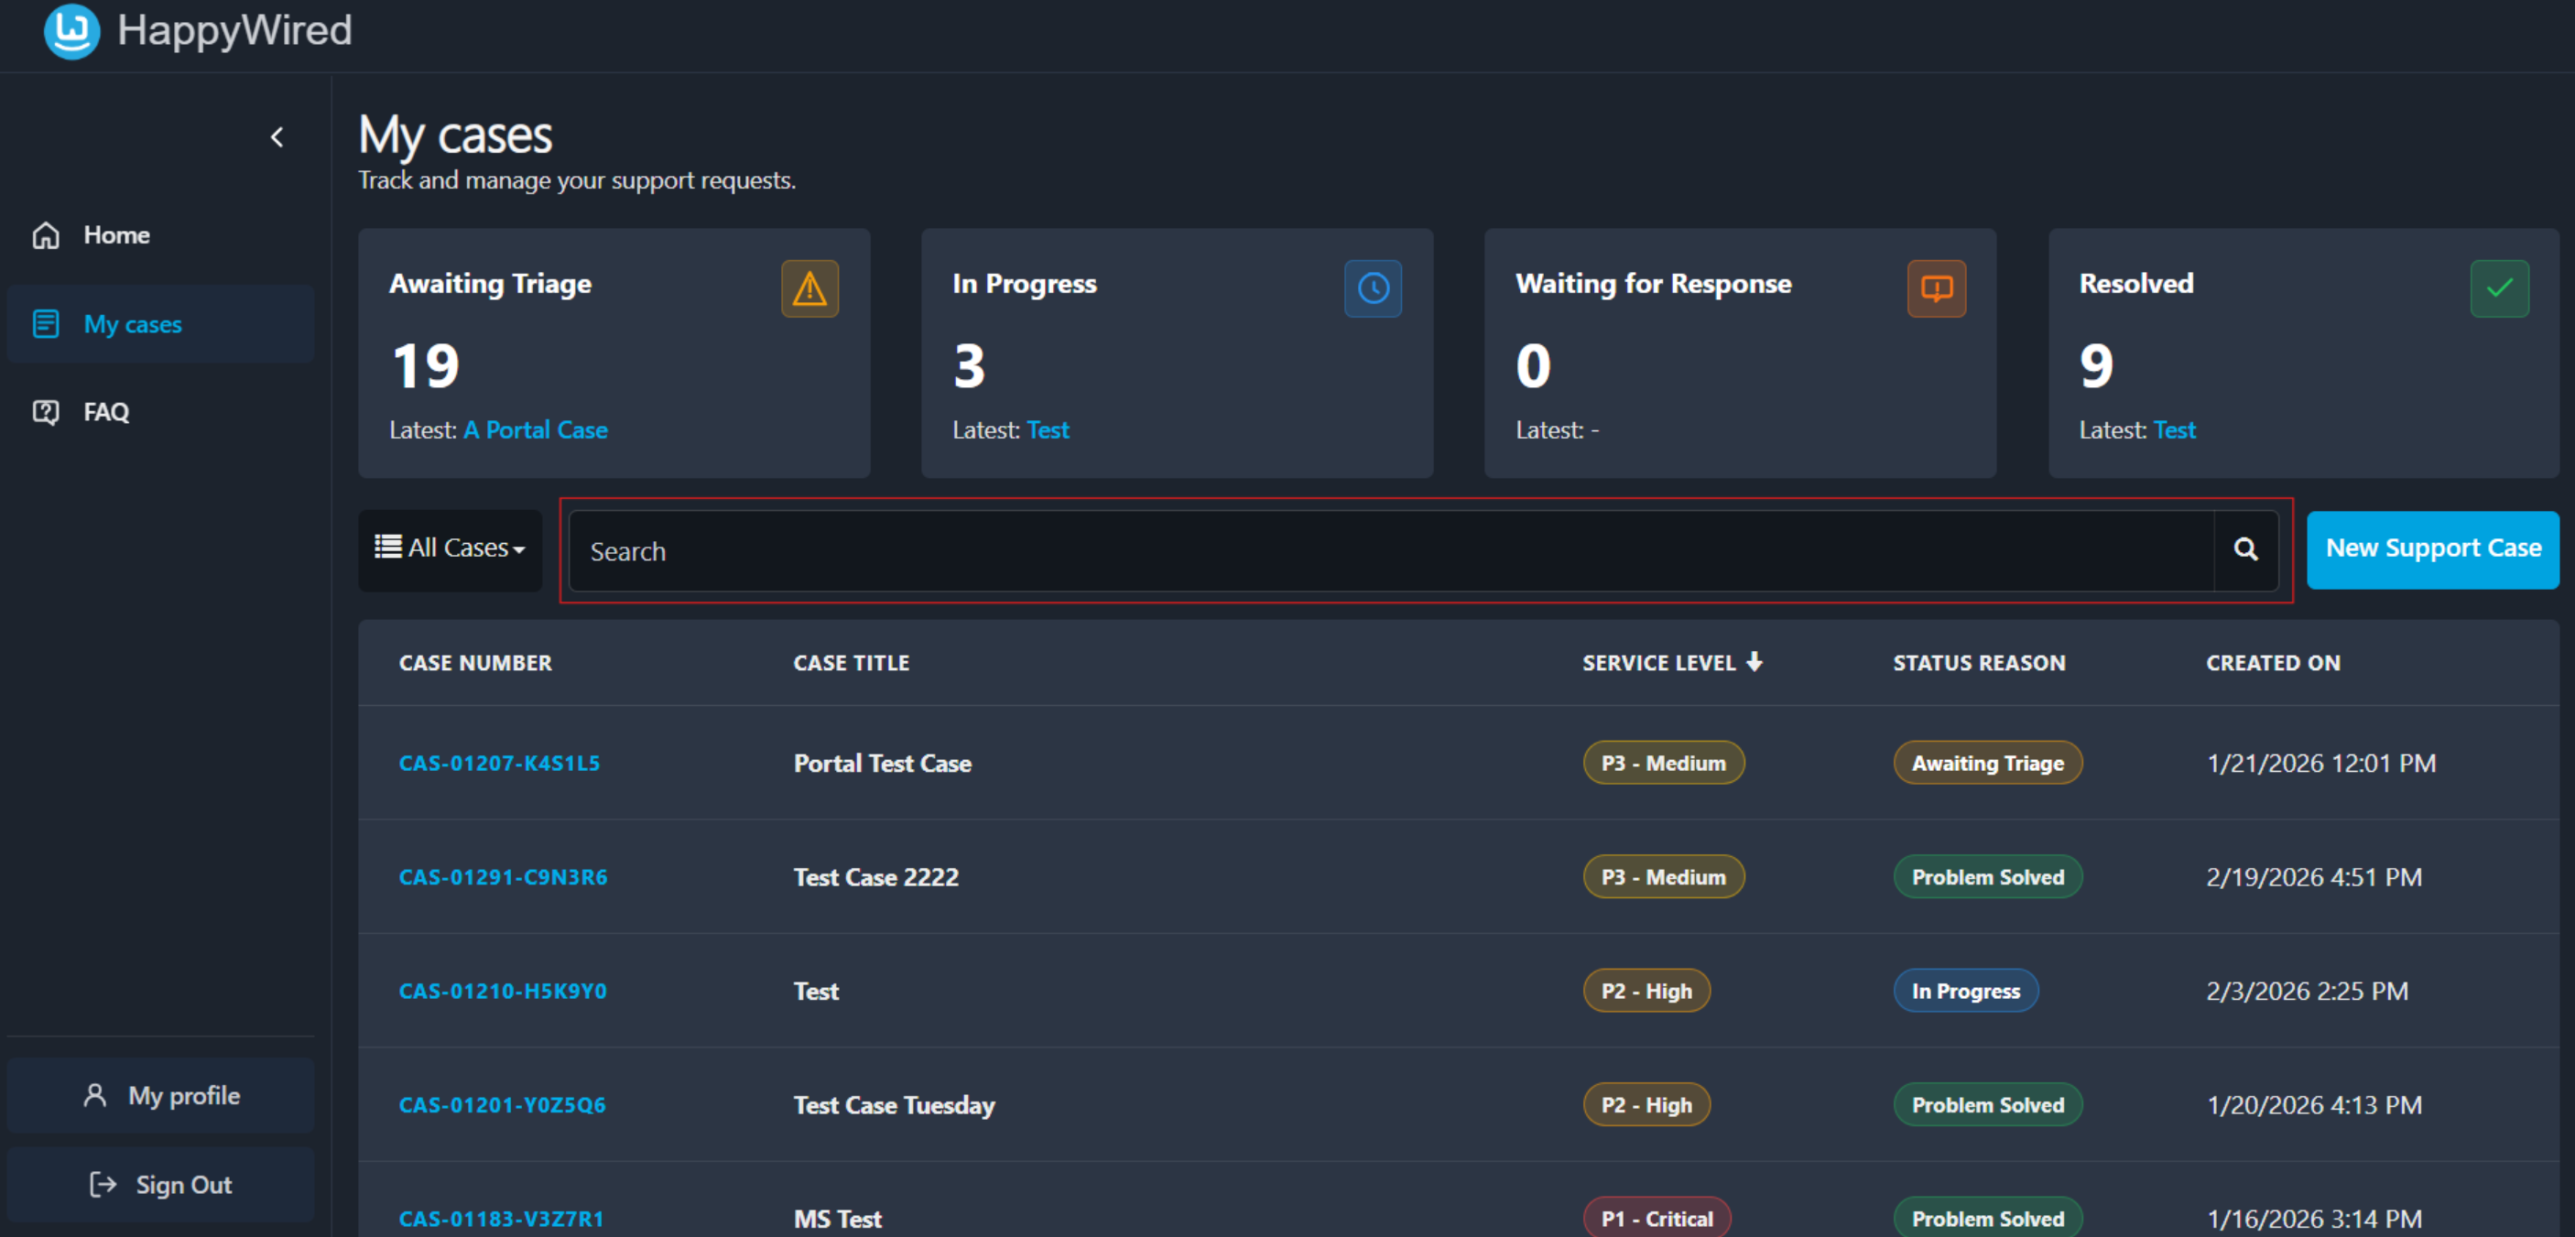Click the Sign Out arrow icon
Image resolution: width=2575 pixels, height=1237 pixels.
point(103,1184)
